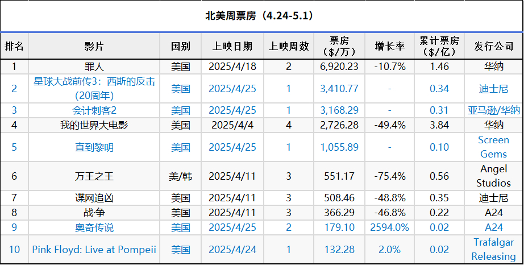
Task: Click the 上映日期 column header
Action: 232,46
